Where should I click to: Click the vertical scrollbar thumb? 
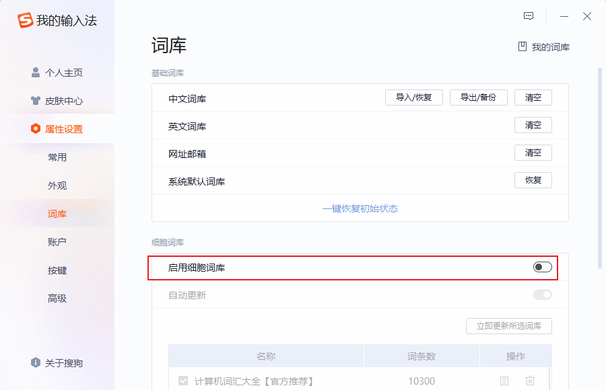coord(600,168)
